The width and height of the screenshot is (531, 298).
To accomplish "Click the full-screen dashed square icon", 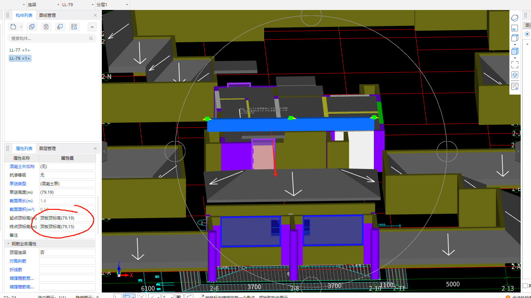I will [515, 65].
